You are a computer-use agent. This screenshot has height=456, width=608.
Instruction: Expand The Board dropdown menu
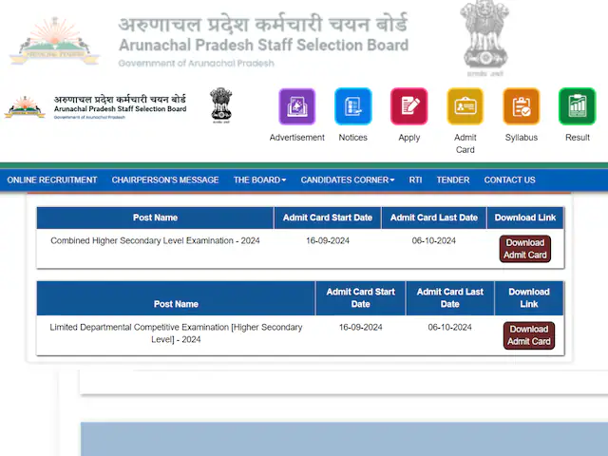click(x=259, y=180)
